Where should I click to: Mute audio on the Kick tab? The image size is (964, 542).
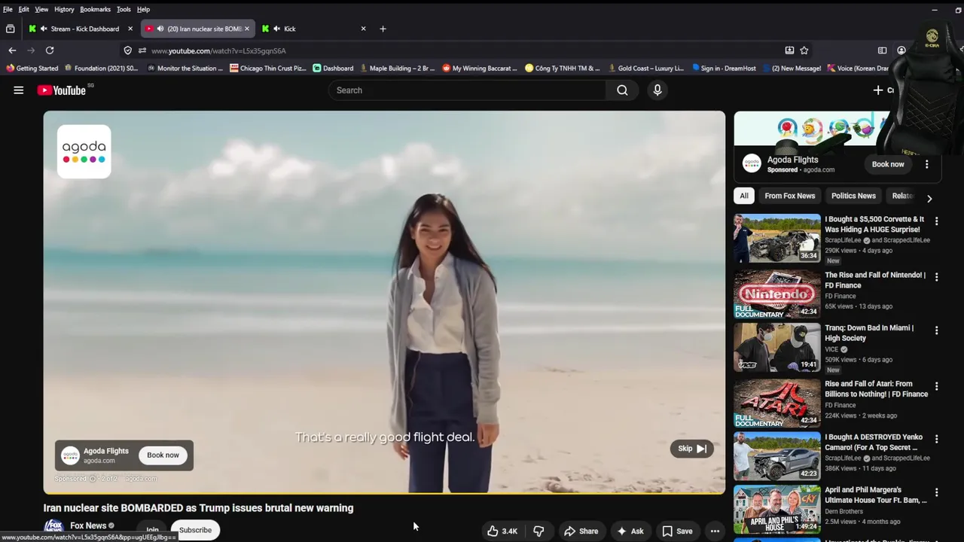click(276, 29)
